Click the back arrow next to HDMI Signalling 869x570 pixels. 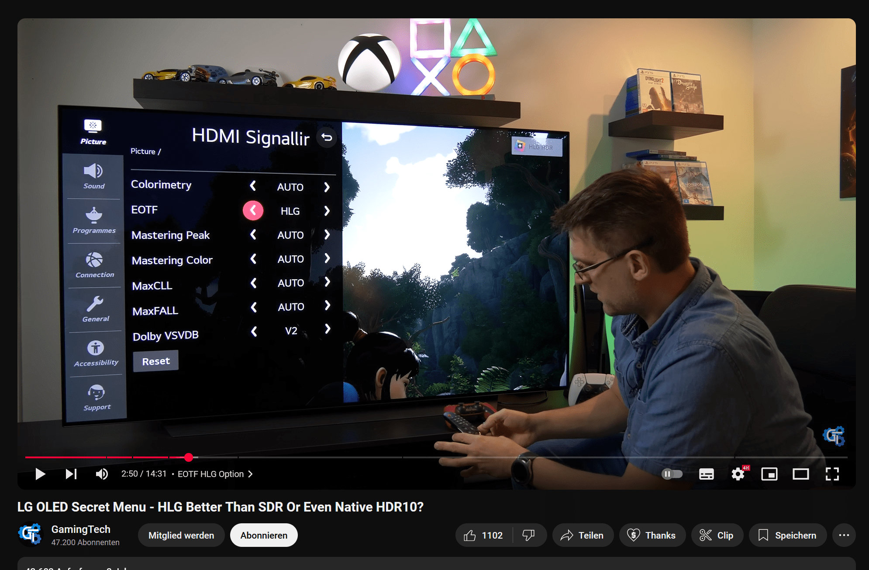(327, 137)
